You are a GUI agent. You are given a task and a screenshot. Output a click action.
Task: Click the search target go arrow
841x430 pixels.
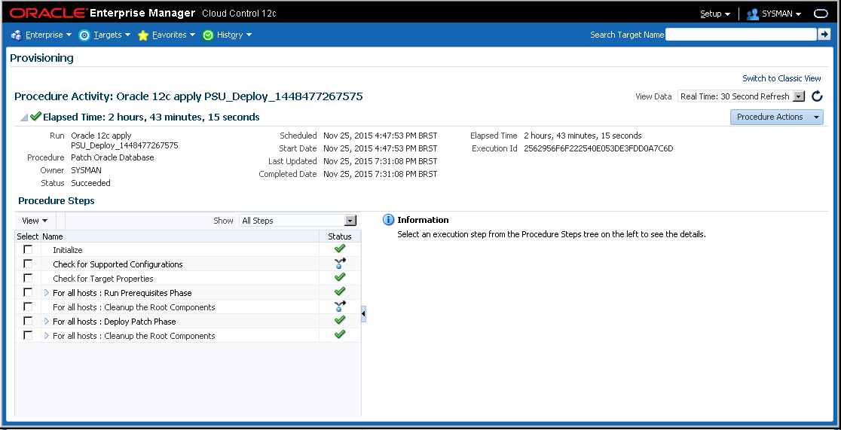point(824,35)
